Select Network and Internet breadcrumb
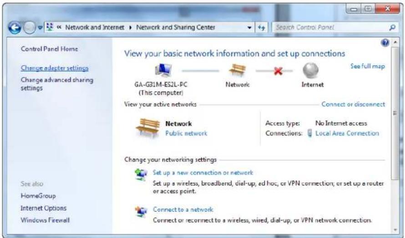The height and width of the screenshot is (238, 405). click(x=95, y=27)
